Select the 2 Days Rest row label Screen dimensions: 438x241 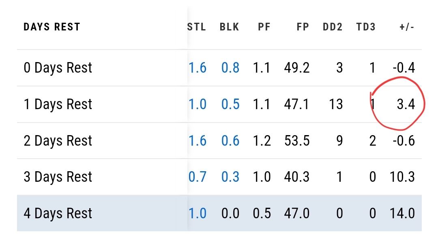(58, 141)
